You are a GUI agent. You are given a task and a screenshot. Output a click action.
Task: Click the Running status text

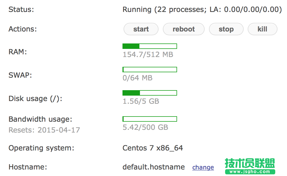(x=202, y=10)
